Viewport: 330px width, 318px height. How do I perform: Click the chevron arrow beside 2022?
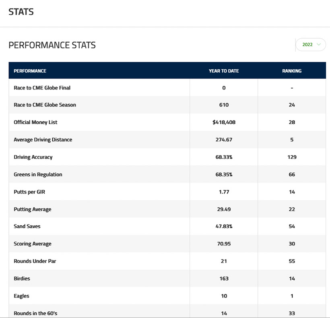pyautogui.click(x=319, y=45)
